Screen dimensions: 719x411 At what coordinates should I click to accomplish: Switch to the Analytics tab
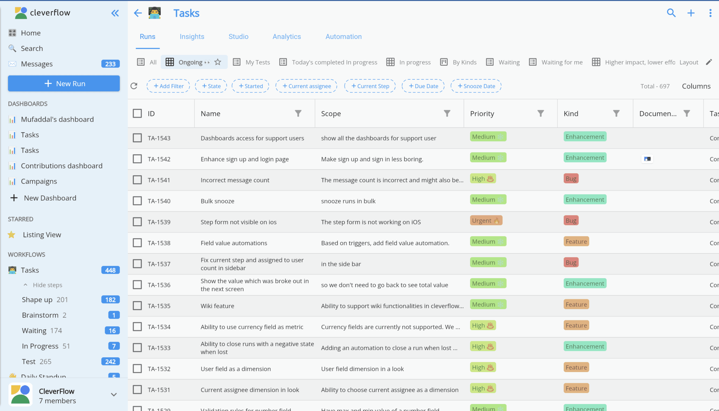[x=286, y=36]
